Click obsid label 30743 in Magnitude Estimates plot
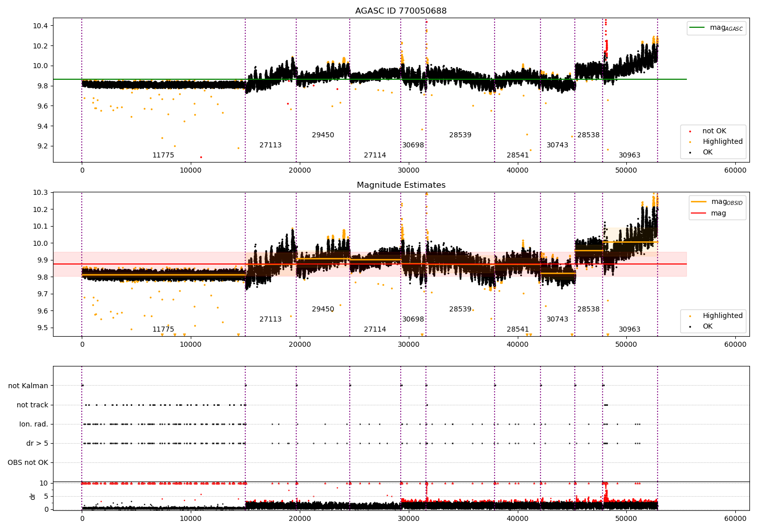Screen dimensions: 757x530 click(558, 320)
